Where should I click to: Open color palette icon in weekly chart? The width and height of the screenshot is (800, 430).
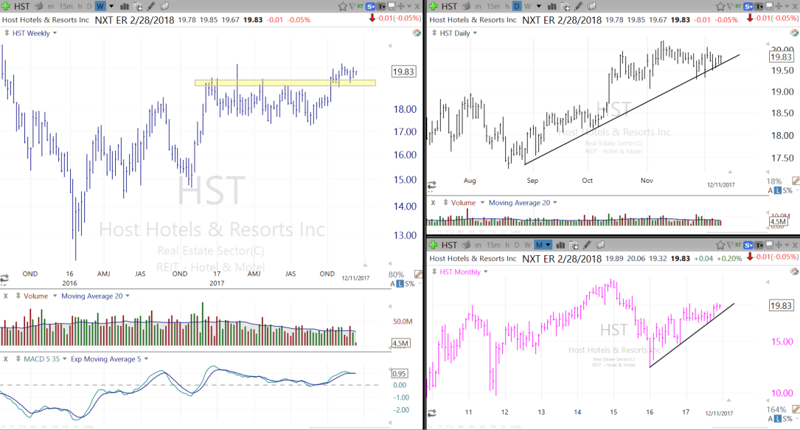click(x=416, y=33)
